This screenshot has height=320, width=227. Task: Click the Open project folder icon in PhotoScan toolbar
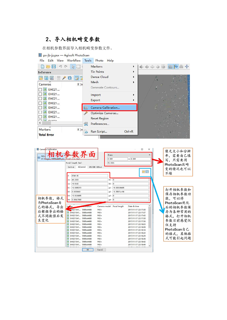48,67
